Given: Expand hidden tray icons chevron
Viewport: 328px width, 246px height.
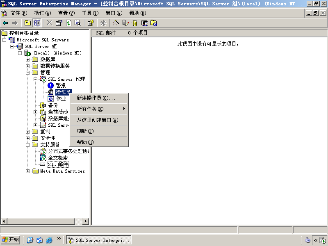Looking at the screenshot, I should 316,240.
